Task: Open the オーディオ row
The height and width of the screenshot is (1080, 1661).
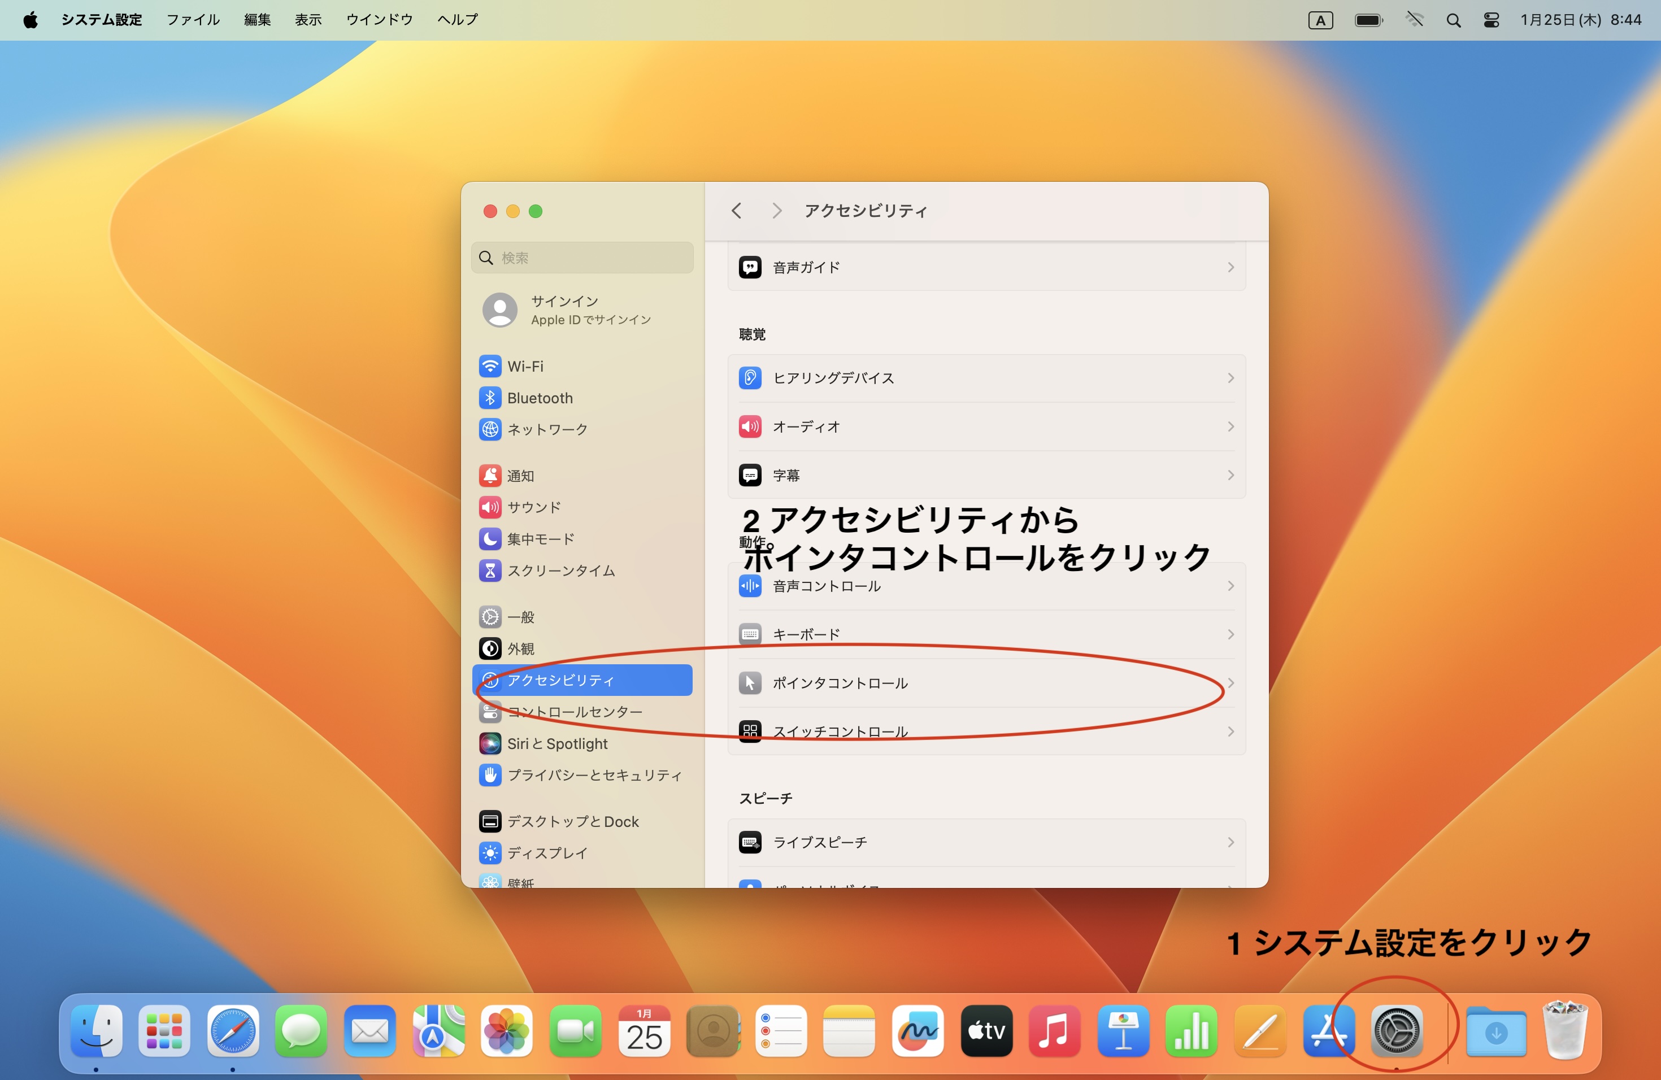Action: [986, 426]
